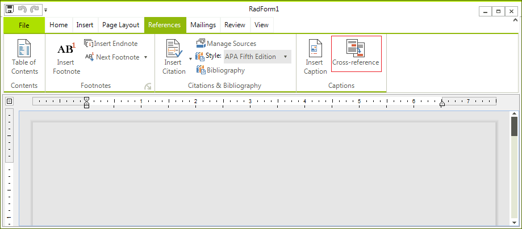Click the Insert Footnote button
The width and height of the screenshot is (522, 229).
pos(66,58)
